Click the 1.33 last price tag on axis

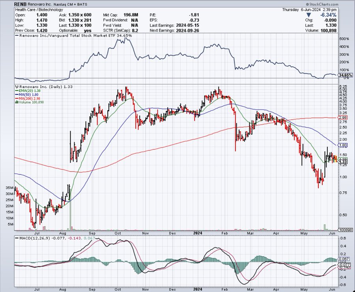343,162
